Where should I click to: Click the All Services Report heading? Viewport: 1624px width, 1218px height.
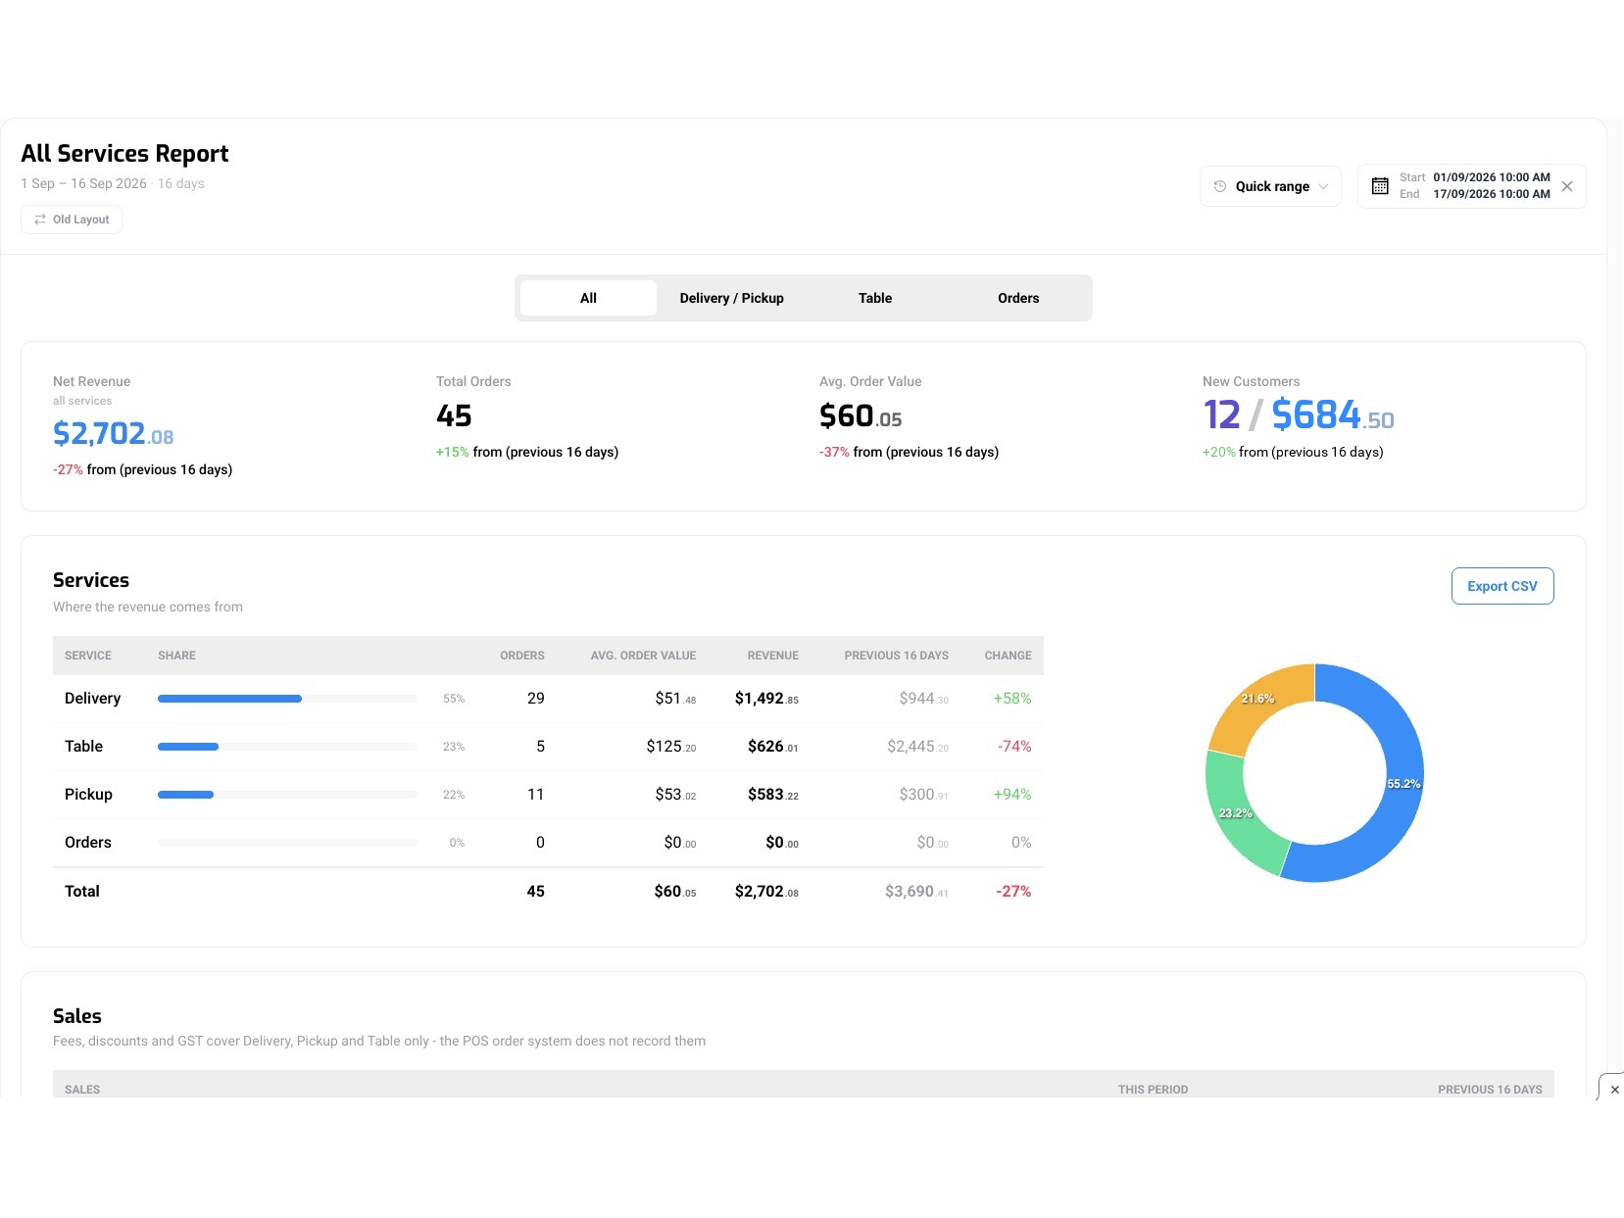coord(124,154)
